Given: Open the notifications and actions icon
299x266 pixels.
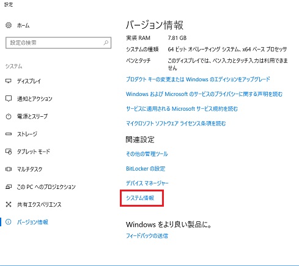Looking at the screenshot, I should (9, 98).
